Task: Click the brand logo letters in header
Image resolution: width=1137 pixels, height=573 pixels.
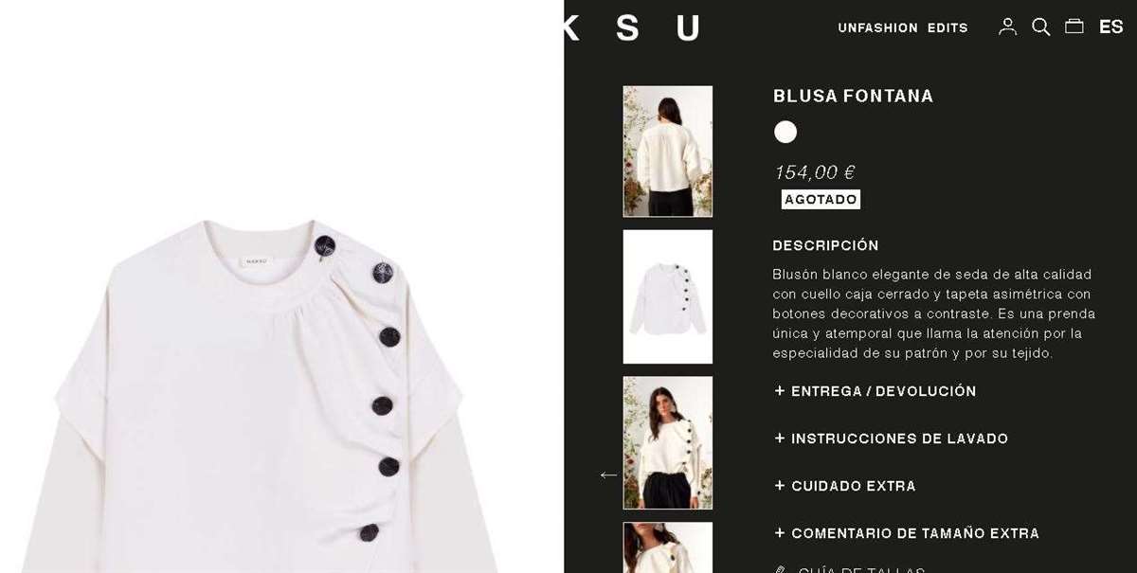Action: 631,27
